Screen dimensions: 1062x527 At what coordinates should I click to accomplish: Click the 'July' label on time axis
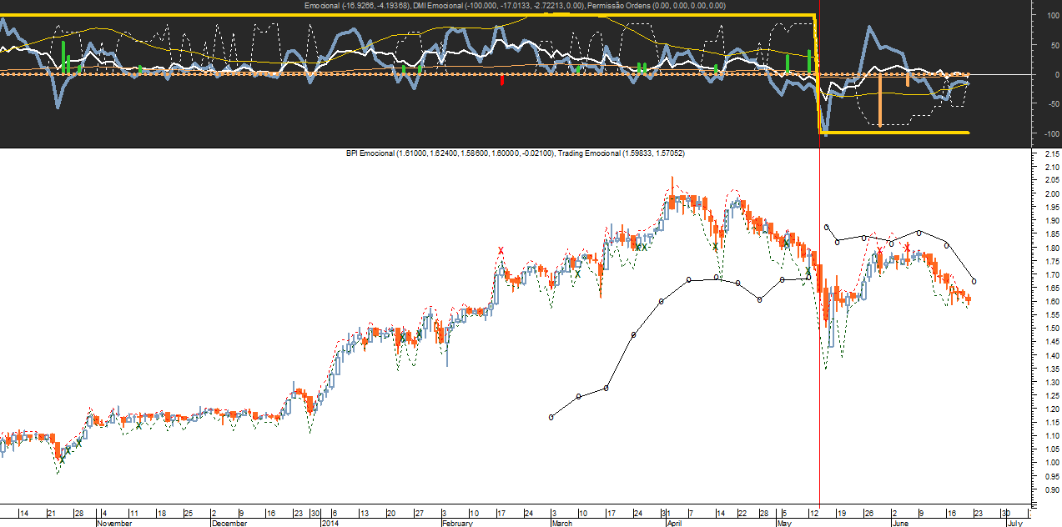pos(1014,523)
